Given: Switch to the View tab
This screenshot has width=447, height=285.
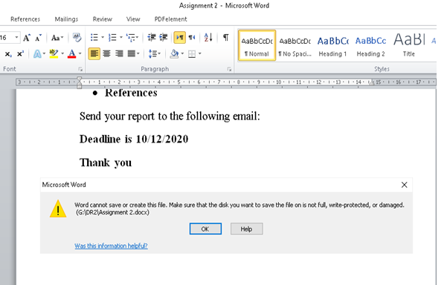Looking at the screenshot, I should pos(133,19).
